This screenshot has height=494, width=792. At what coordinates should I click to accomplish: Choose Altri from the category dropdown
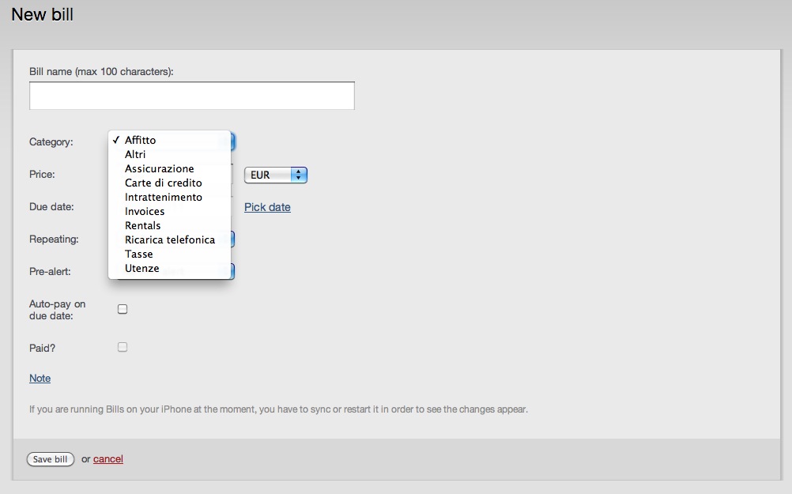(x=135, y=154)
